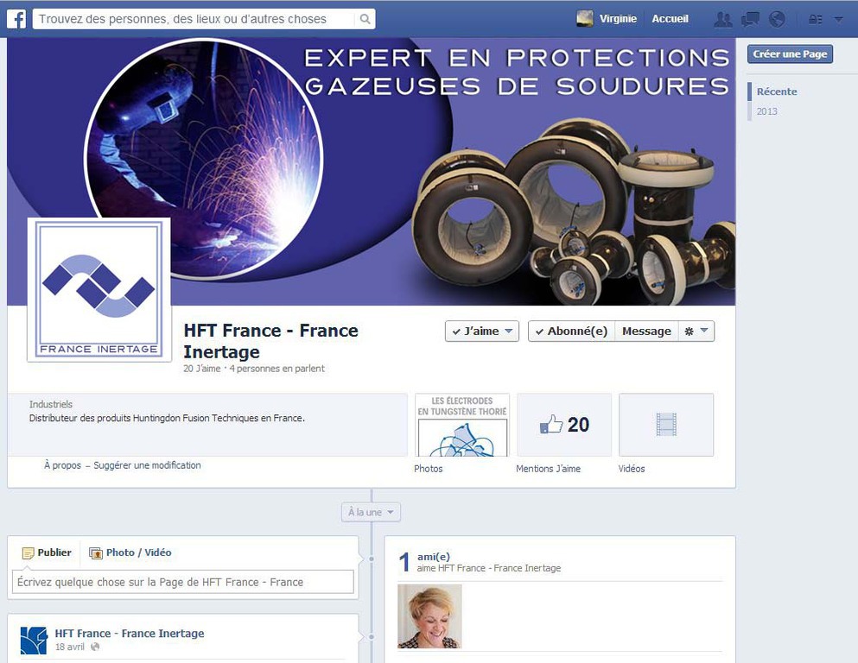Image resolution: width=858 pixels, height=663 pixels.
Task: Click the Message button
Action: pos(646,331)
